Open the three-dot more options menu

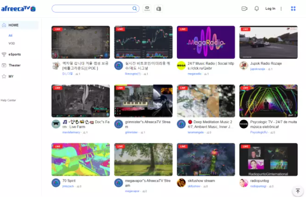pos(281,8)
